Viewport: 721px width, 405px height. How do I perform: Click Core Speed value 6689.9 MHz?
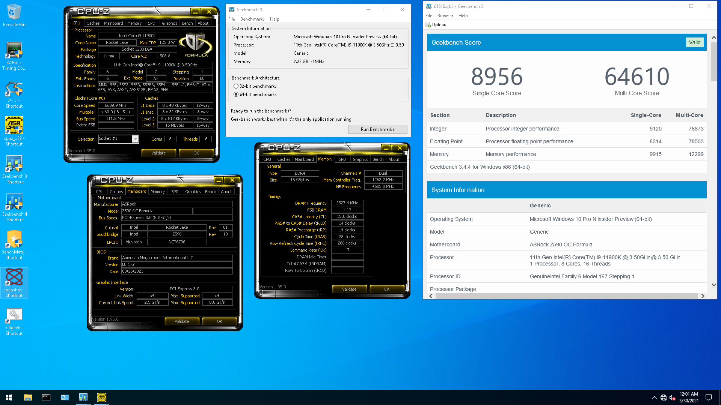tap(116, 106)
